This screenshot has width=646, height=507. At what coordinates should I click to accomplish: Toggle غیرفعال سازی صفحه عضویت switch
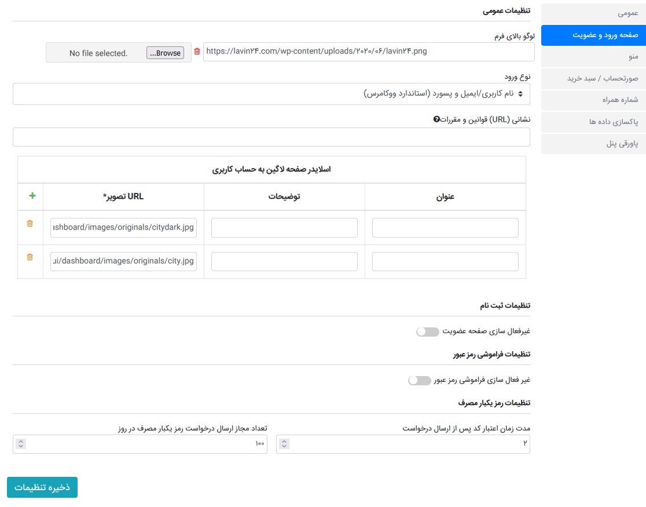pyautogui.click(x=428, y=331)
